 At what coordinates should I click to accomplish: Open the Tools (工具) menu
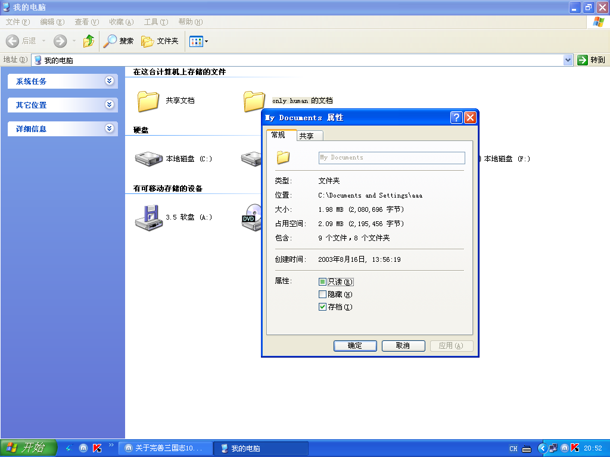(x=155, y=22)
